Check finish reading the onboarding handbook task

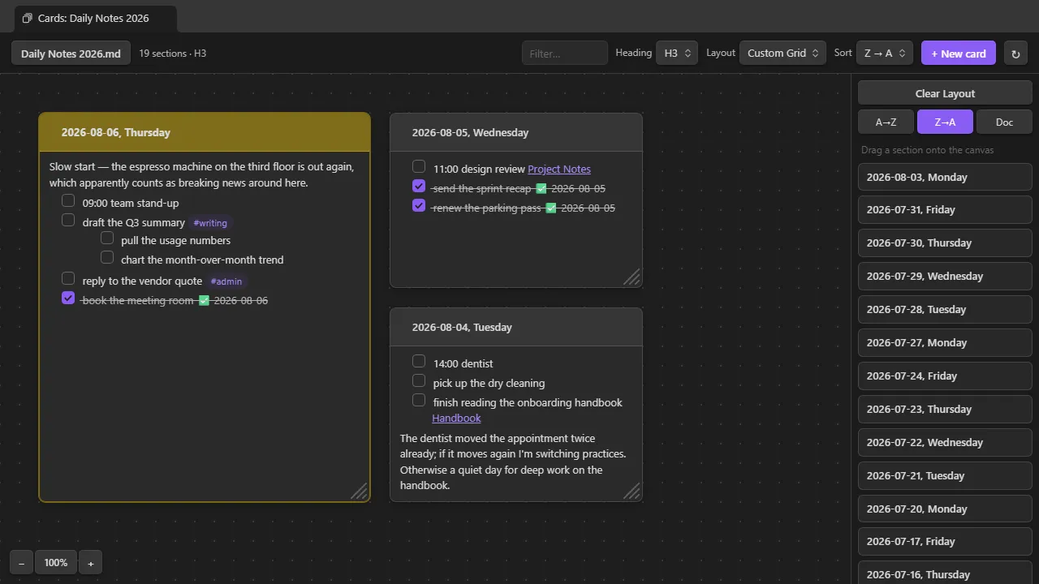point(419,401)
